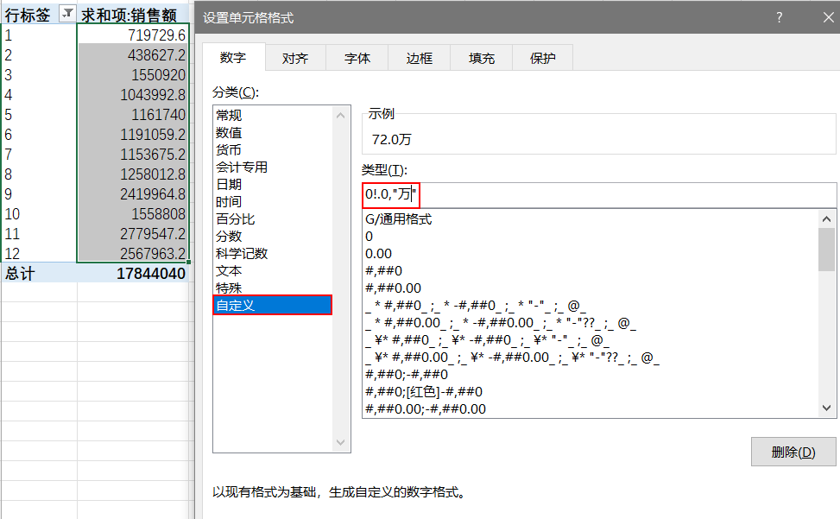Screen dimensions: 840x519
Task: Pick format #,##0 in the type list
Action: point(591,270)
